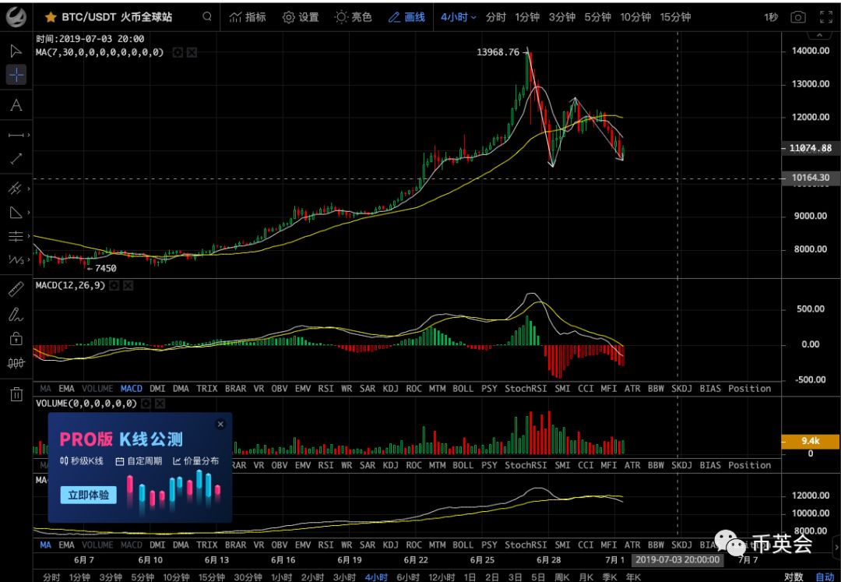The width and height of the screenshot is (841, 582).
Task: Choose KDJ below the MACD panel
Action: (390, 388)
